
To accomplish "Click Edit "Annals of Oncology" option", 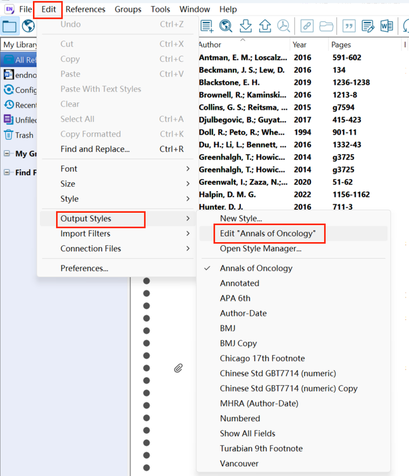I will 268,234.
